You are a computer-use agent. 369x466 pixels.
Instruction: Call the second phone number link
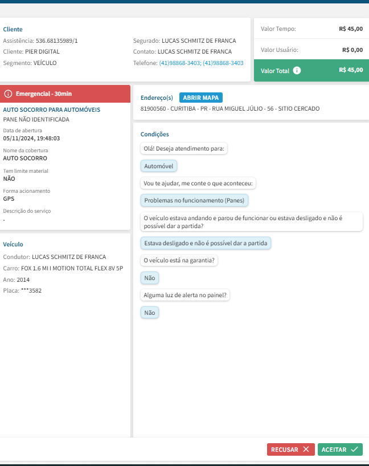pos(223,63)
